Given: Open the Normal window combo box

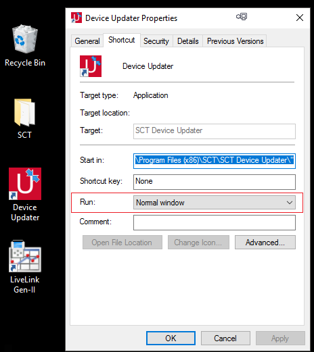Looking at the screenshot, I should pos(215,203).
